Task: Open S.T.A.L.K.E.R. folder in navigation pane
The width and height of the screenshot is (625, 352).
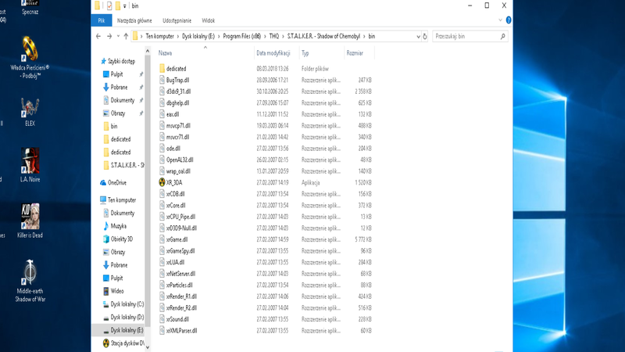Action: click(x=123, y=165)
